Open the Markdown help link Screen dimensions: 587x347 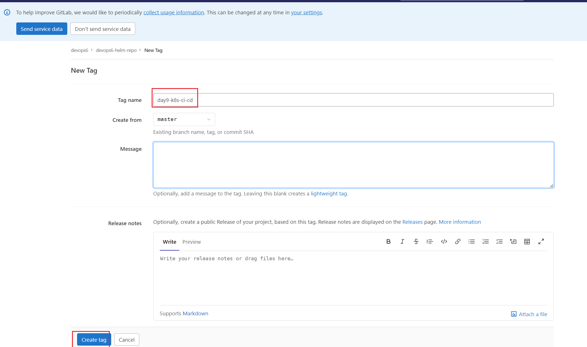tap(196, 313)
